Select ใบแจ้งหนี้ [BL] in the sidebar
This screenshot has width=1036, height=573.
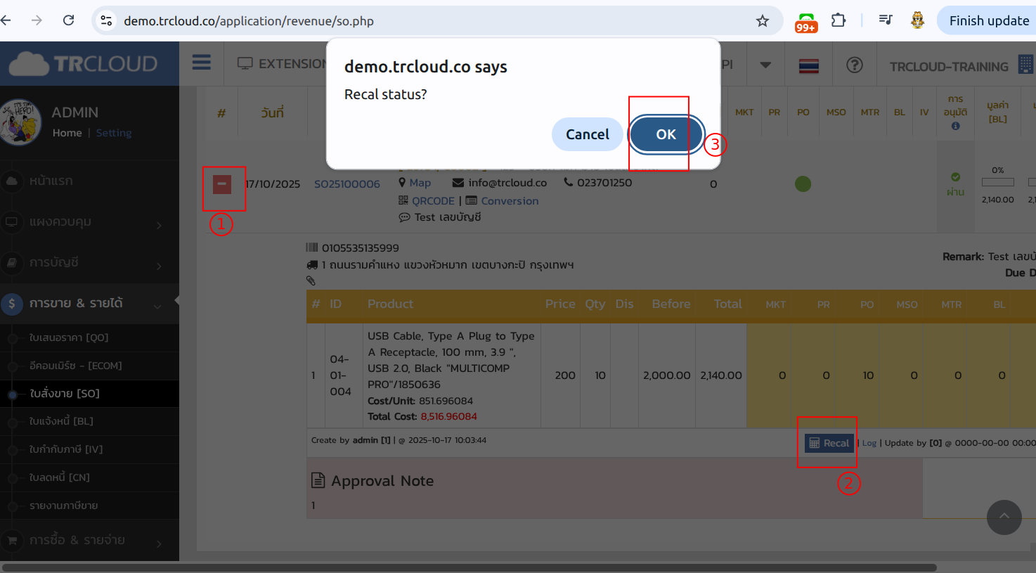point(61,421)
